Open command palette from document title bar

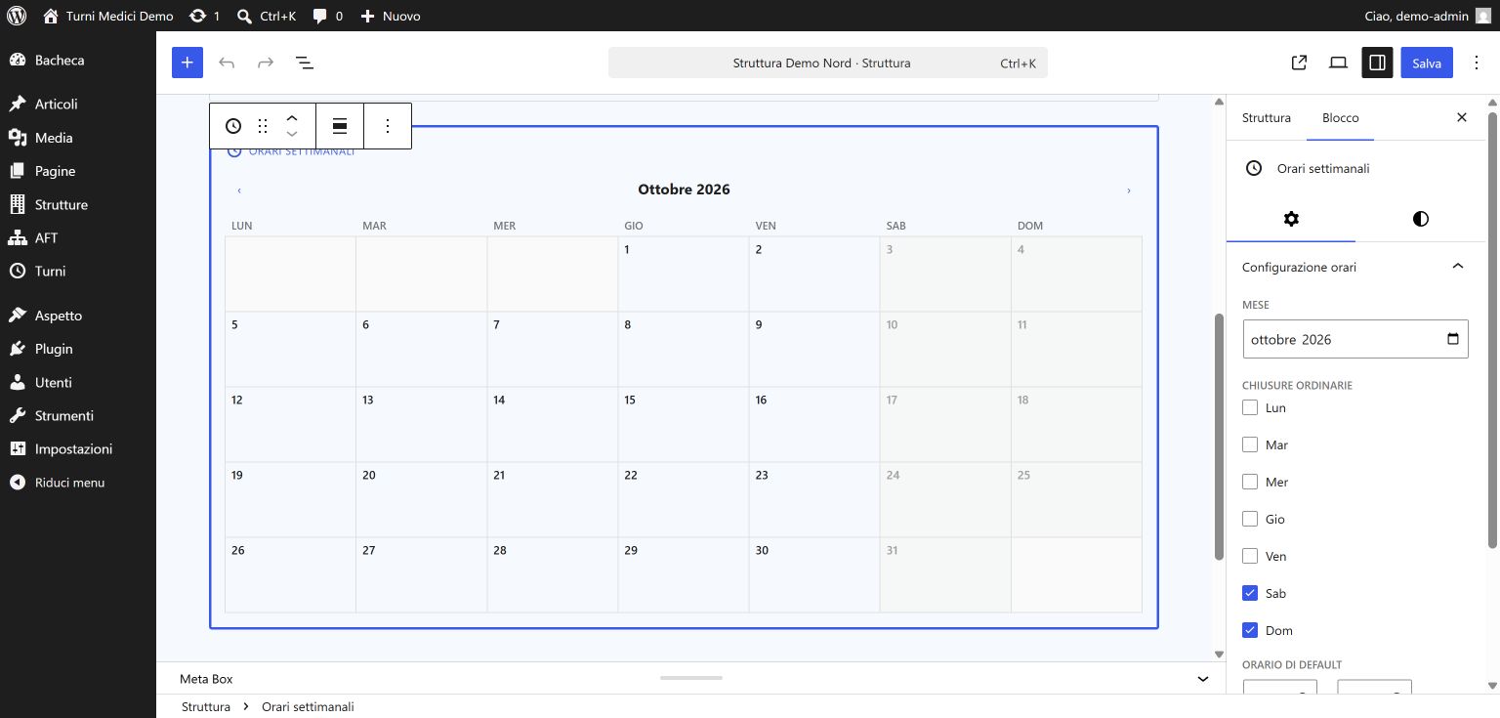coord(828,63)
